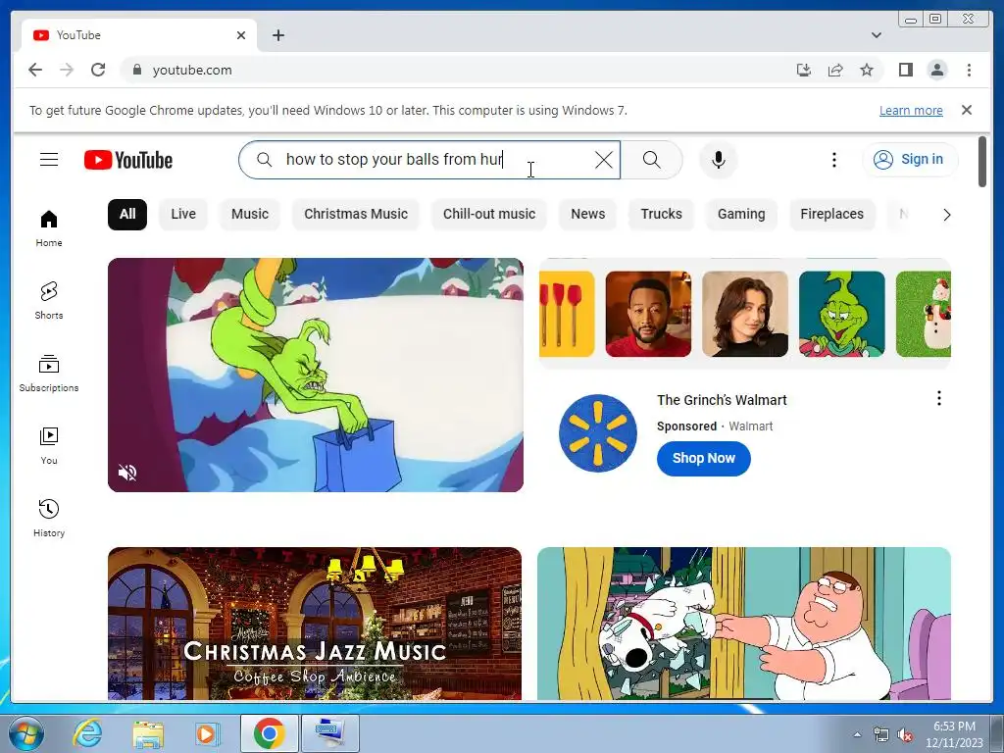
Task: Run search with the magnifier button
Action: pos(651,160)
